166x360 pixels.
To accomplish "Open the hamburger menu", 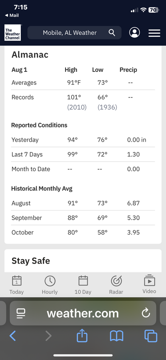I will point(154,33).
